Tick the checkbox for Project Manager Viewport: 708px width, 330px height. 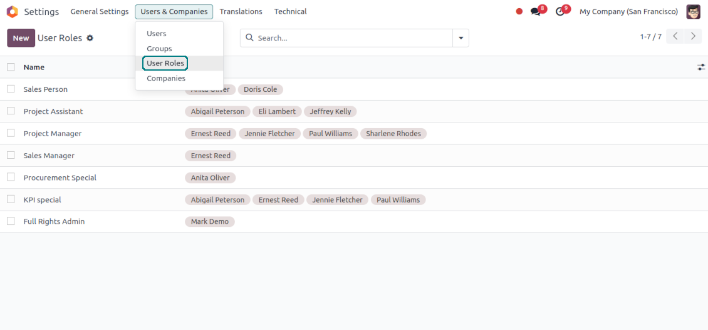click(11, 133)
